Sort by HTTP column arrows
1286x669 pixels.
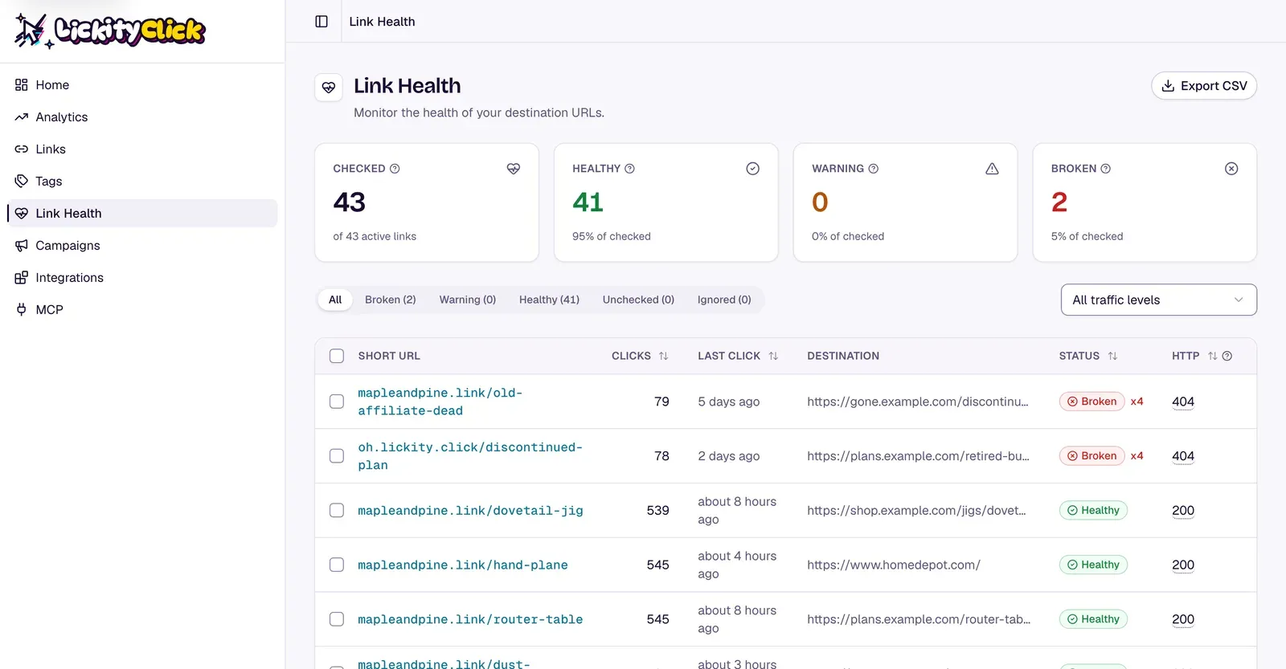[1212, 356]
